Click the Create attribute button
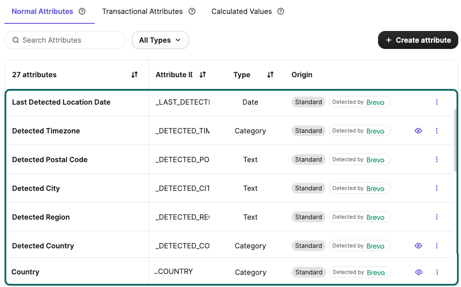This screenshot has height=287, width=461. pos(418,40)
